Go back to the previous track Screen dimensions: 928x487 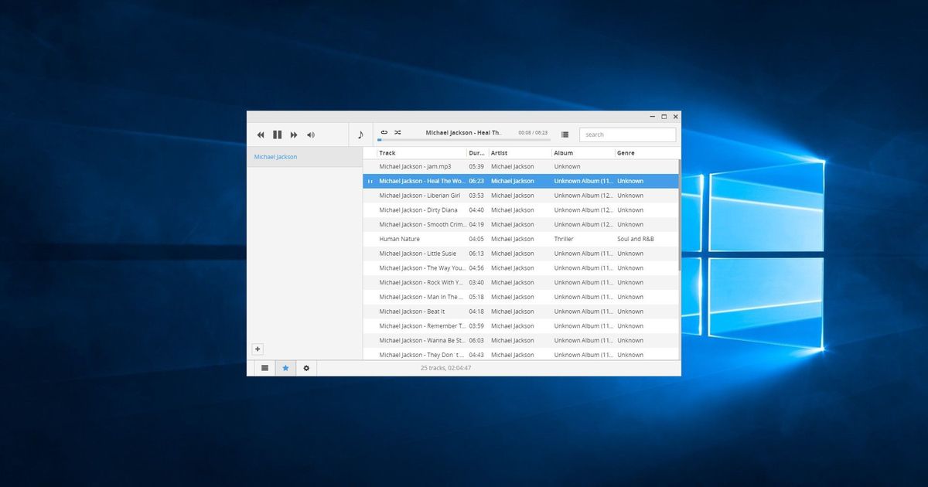click(x=261, y=134)
